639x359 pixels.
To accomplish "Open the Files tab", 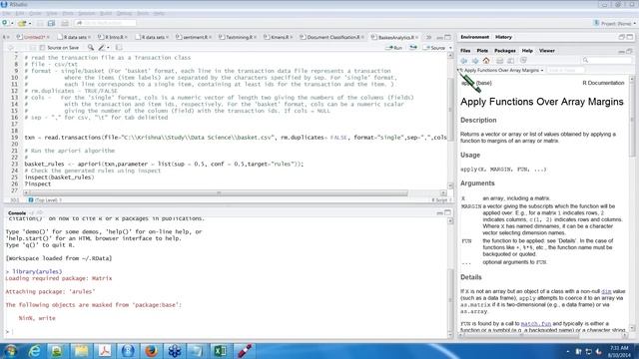I will coord(465,51).
